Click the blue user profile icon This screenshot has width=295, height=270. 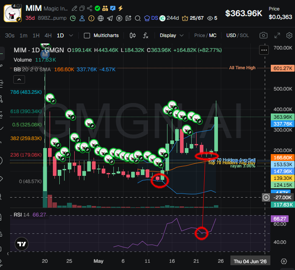pos(82,19)
